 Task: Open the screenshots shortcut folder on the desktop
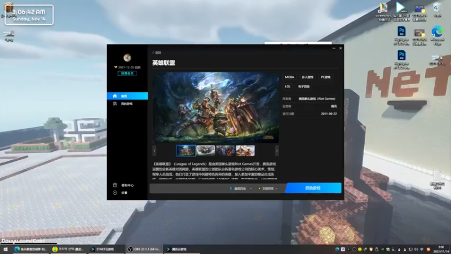pos(384,12)
